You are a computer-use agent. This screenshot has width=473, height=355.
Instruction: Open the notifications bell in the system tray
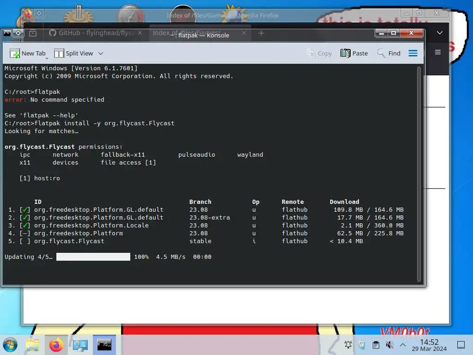tap(348, 345)
